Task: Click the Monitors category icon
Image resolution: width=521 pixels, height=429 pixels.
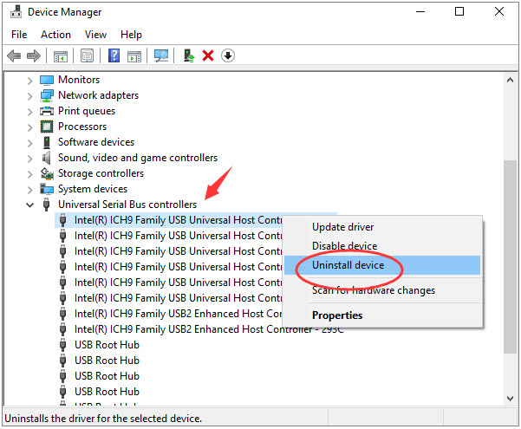Action: pos(47,80)
